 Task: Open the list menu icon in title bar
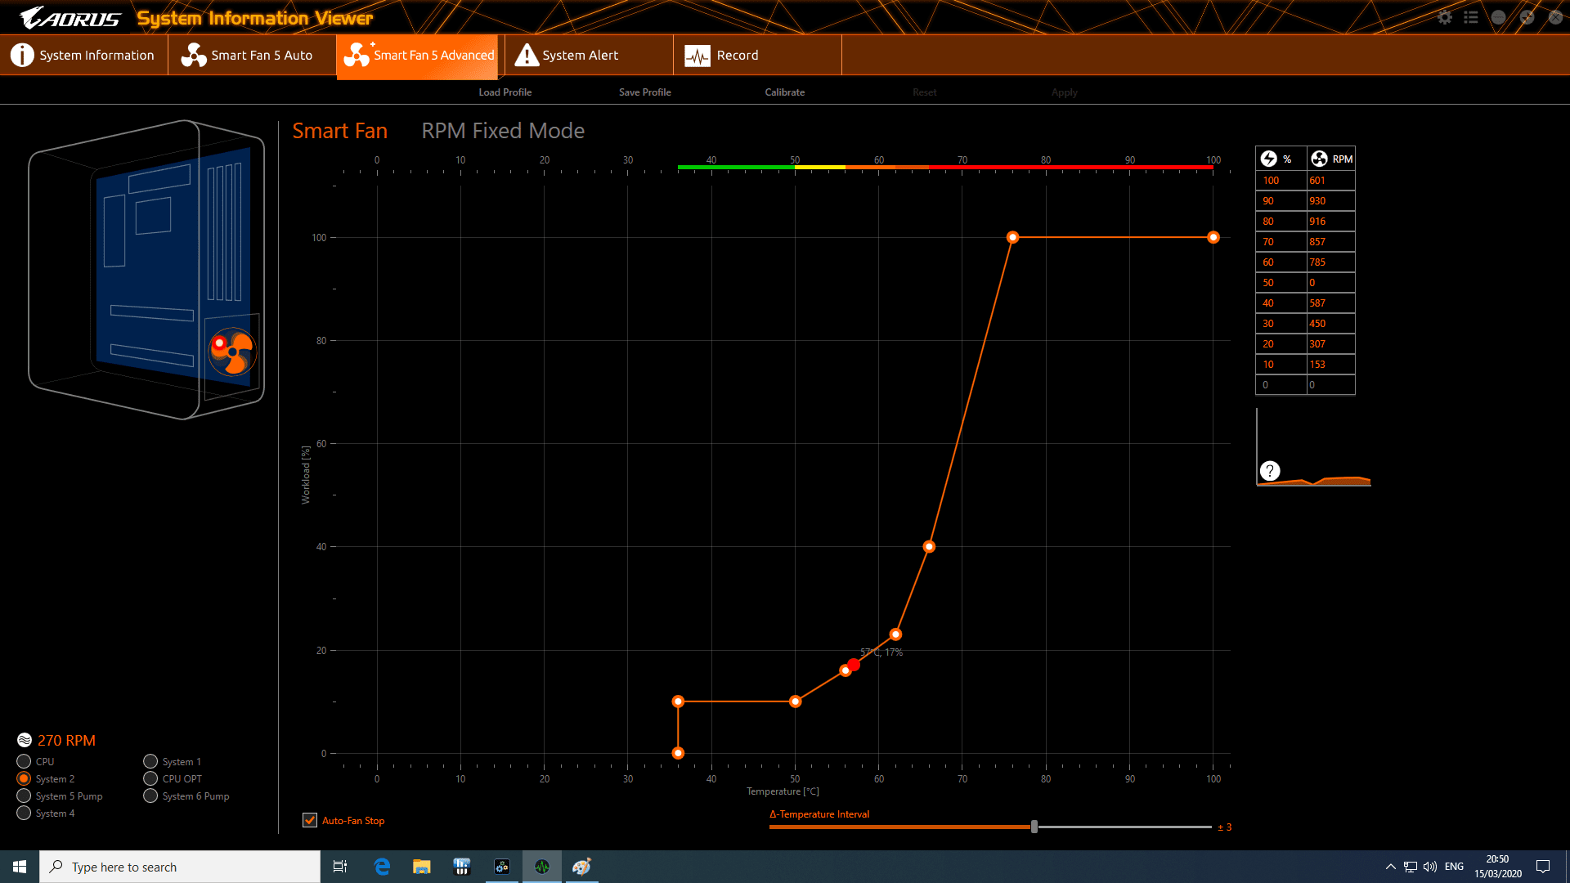click(1471, 17)
